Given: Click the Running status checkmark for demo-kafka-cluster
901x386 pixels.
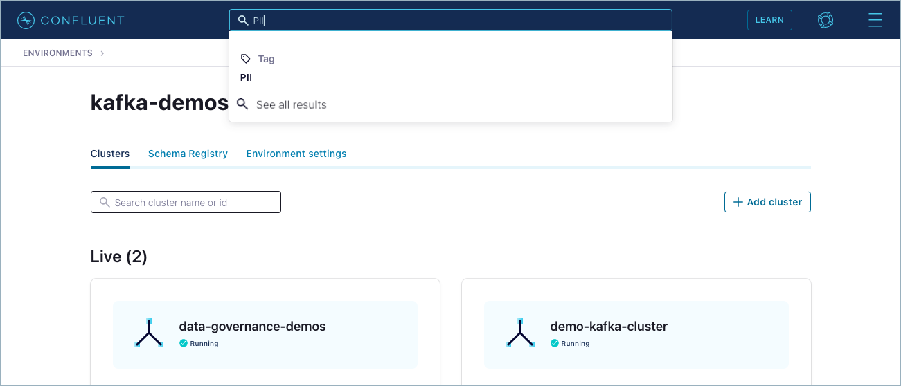Looking at the screenshot, I should tap(555, 343).
